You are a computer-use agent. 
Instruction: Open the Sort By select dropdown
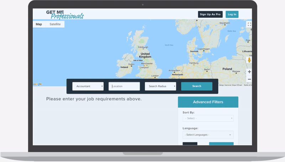208,118
